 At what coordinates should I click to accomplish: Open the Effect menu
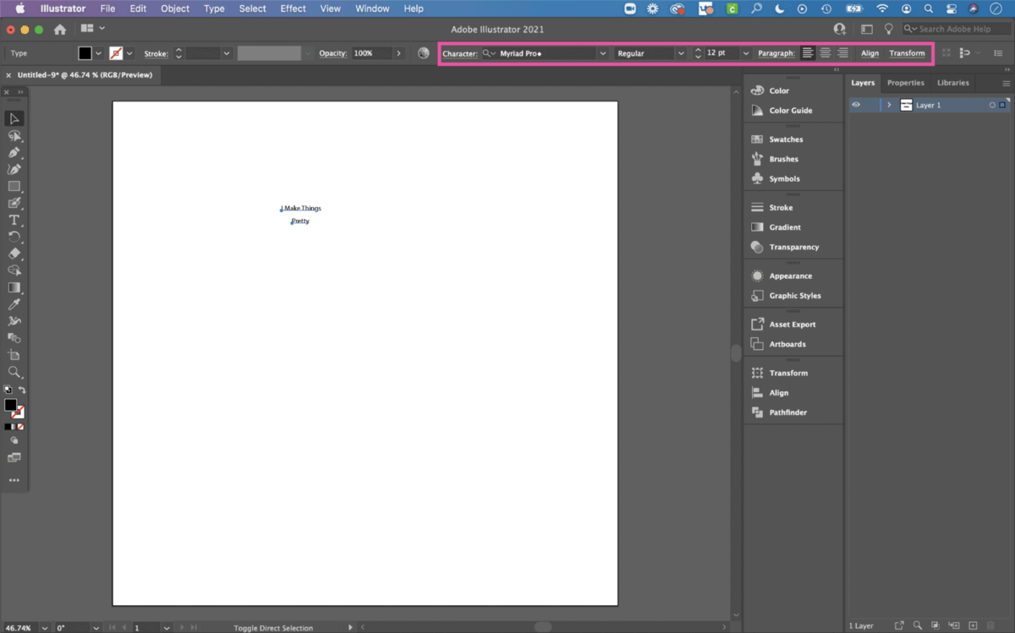point(293,8)
